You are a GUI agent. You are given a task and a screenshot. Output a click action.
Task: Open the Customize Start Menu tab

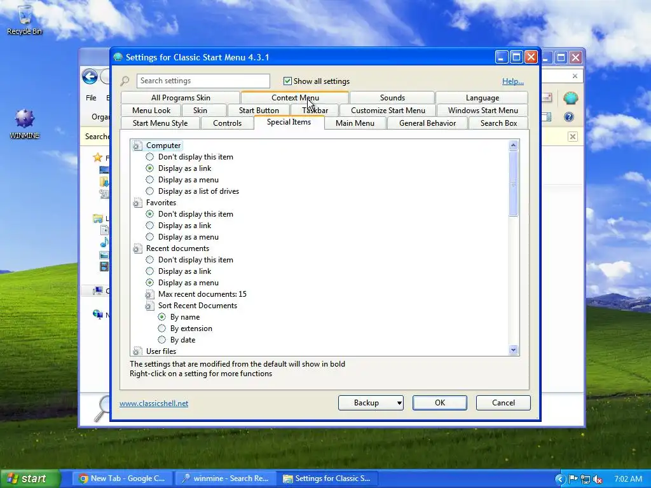click(x=388, y=111)
